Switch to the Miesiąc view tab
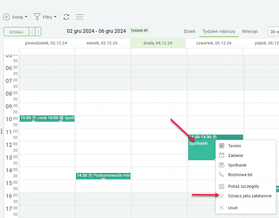279x218 pixels. coord(250,31)
